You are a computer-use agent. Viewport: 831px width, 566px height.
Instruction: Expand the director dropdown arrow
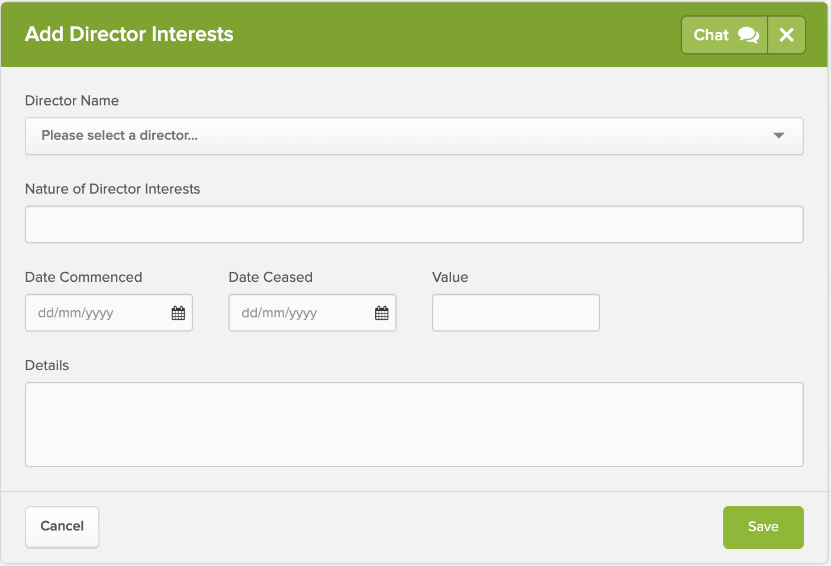point(779,136)
